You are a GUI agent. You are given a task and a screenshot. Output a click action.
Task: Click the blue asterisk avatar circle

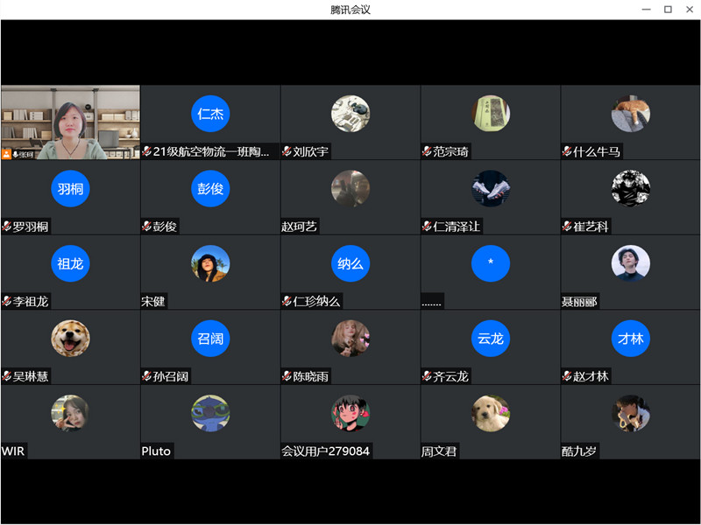coord(491,263)
